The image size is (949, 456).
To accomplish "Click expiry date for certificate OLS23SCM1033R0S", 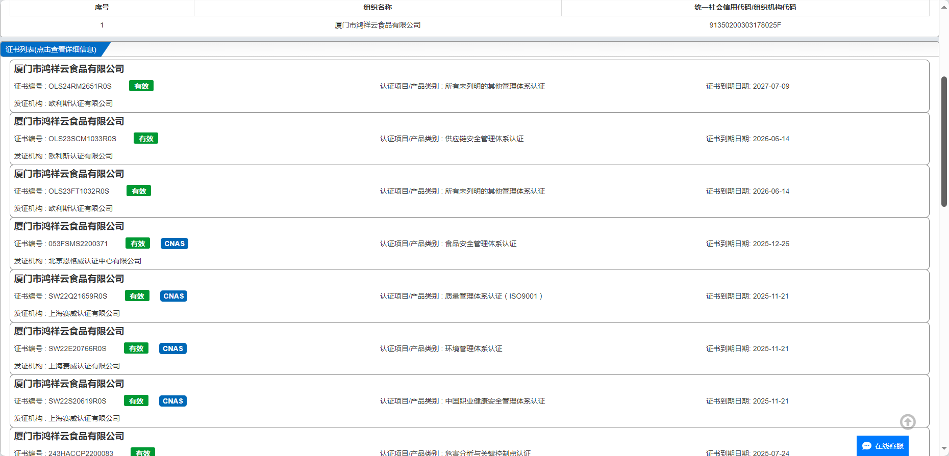I will click(x=771, y=139).
